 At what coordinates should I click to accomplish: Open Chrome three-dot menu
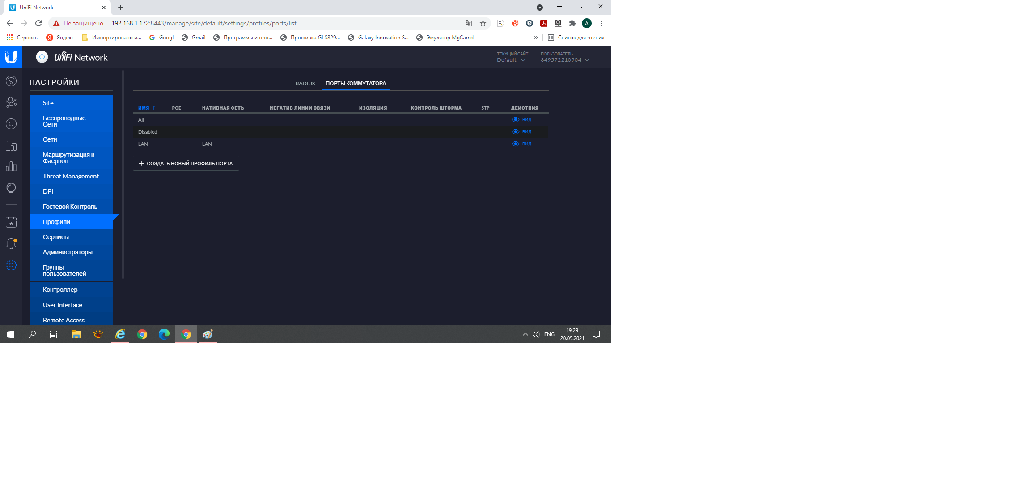pos(601,23)
